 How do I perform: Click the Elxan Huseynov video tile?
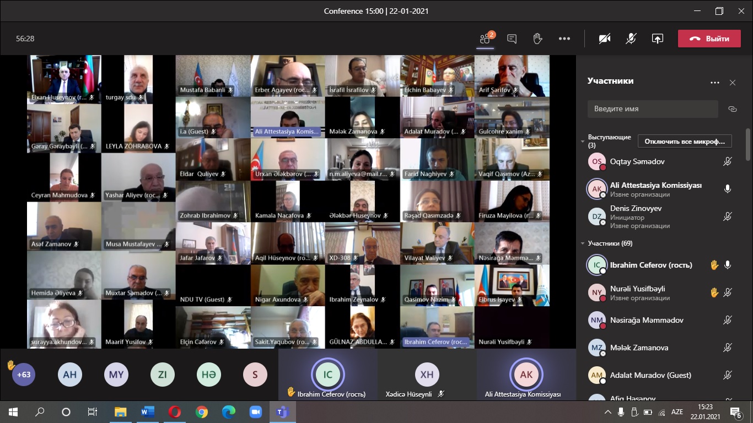click(x=64, y=79)
